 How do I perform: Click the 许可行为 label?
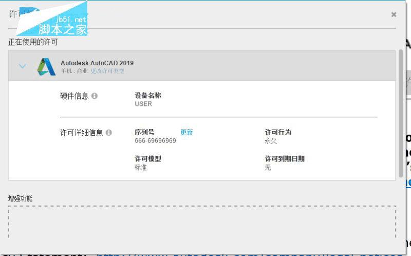pyautogui.click(x=278, y=132)
